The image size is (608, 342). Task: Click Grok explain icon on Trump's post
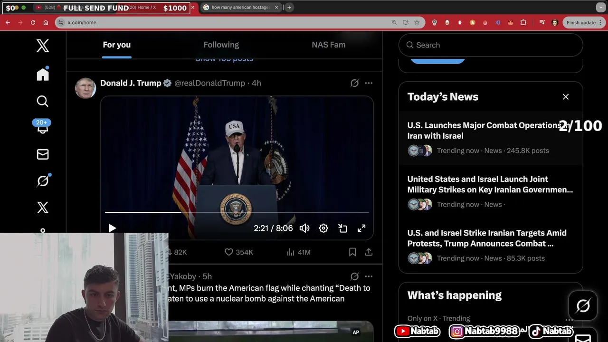tap(354, 83)
